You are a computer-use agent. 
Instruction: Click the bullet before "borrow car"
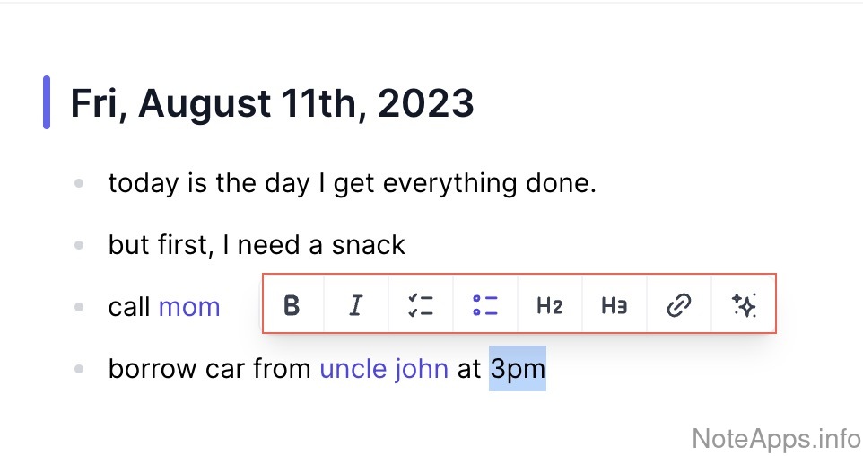[80, 368]
